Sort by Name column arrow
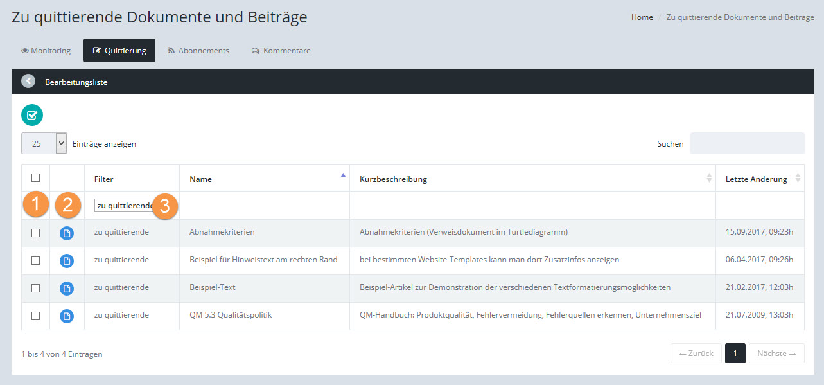Image resolution: width=824 pixels, height=385 pixels. pyautogui.click(x=342, y=175)
